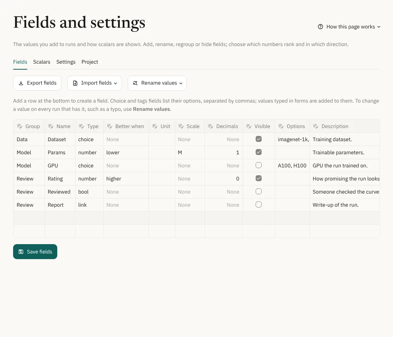Image resolution: width=393 pixels, height=337 pixels.
Task: Click the 'M' scale cell for Params
Action: point(190,152)
